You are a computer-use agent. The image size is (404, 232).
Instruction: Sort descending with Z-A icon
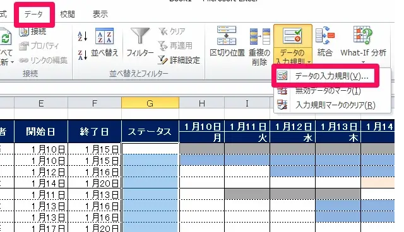83,55
